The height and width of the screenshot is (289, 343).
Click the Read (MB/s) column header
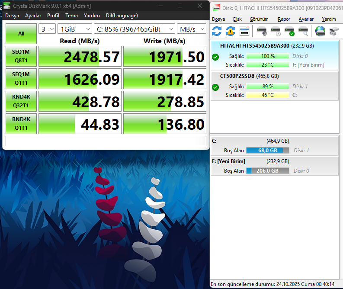[80, 41]
